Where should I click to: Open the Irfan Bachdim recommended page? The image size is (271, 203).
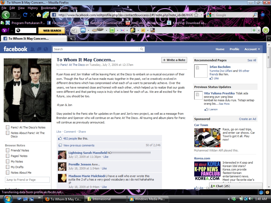click(x=220, y=67)
